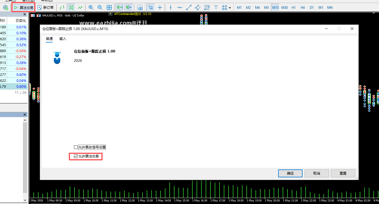Take a chart screenshot with camera icon
379x204 pixels.
pyautogui.click(x=140, y=8)
